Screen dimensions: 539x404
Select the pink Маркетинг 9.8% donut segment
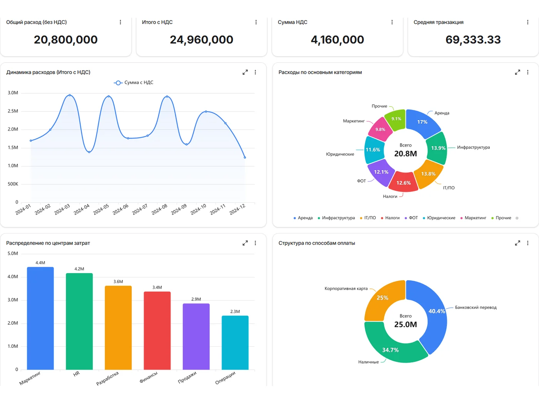pos(380,130)
